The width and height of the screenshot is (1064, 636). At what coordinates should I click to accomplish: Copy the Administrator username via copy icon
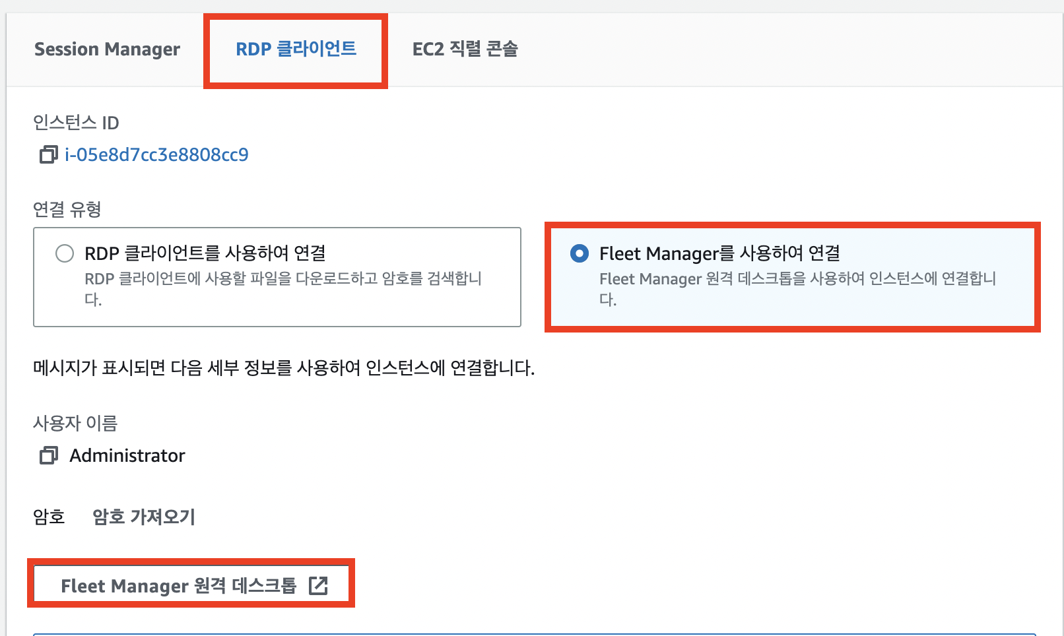point(47,455)
